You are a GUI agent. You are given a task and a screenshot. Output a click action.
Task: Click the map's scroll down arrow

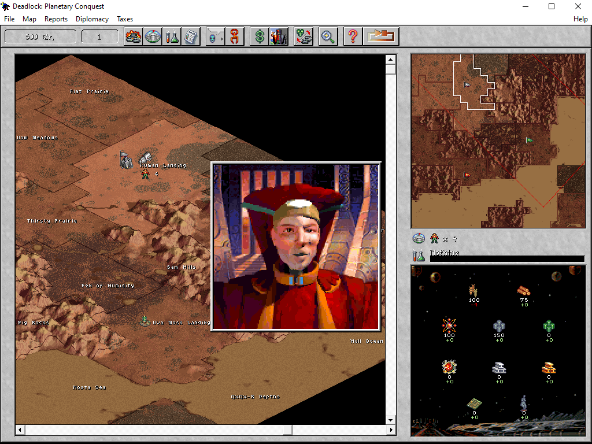click(390, 420)
